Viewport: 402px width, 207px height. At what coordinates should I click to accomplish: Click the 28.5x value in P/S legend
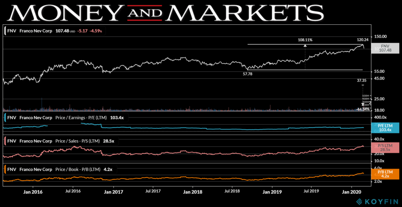tap(108, 140)
